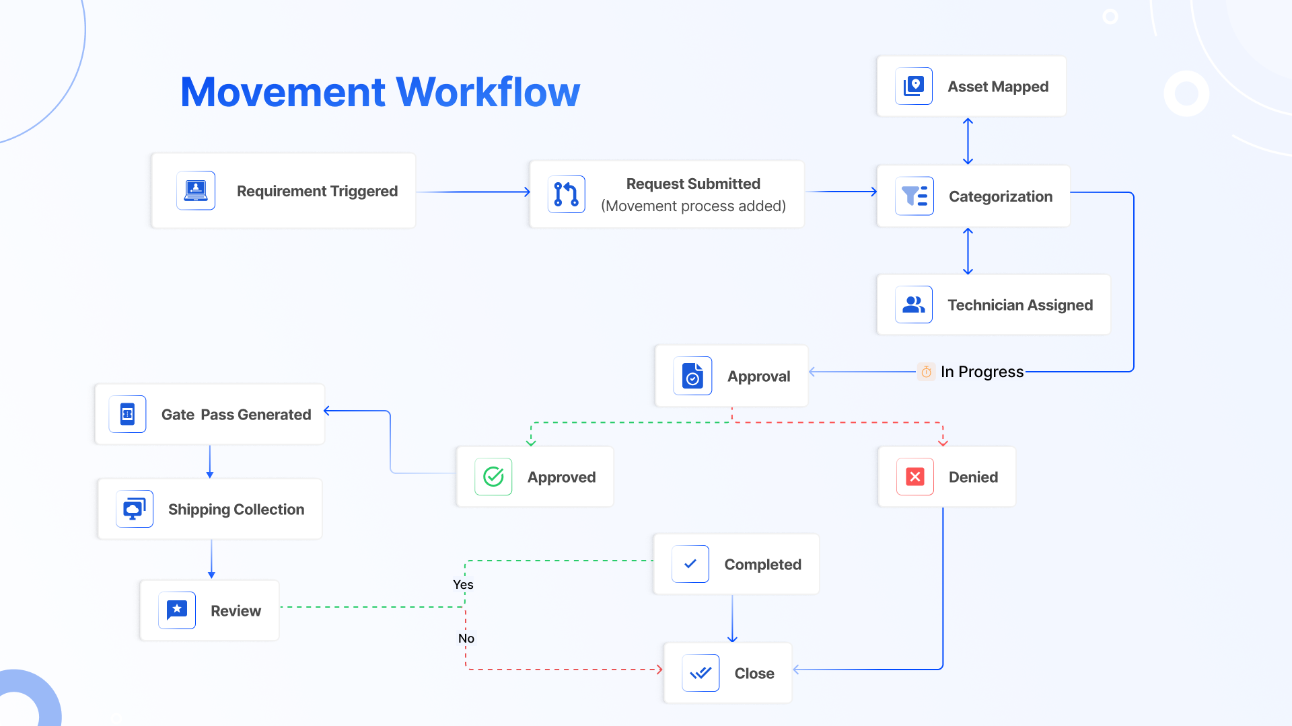
Task: Click the red Denied X icon
Action: pos(915,477)
